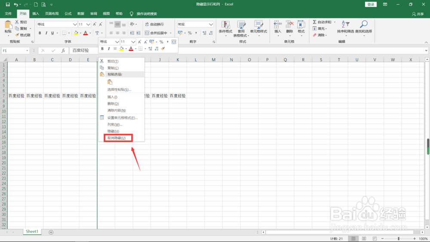Screen dimensions: 430x242
Task: Click the Share (共享) button
Action: pos(418,14)
